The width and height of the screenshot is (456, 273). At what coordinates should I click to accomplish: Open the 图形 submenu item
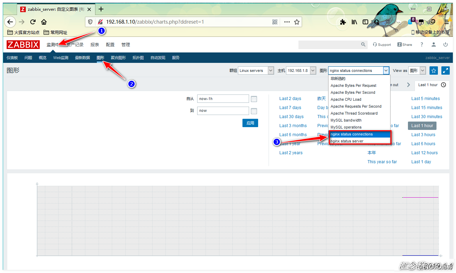(100, 58)
